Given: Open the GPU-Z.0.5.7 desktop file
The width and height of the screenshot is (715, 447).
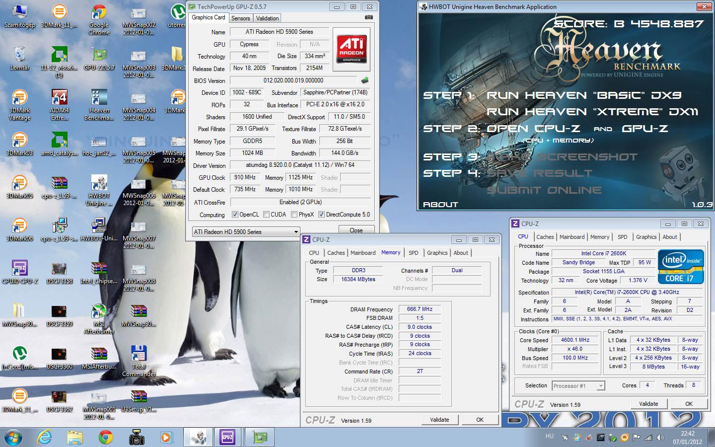Looking at the screenshot, I should pyautogui.click(x=99, y=59).
